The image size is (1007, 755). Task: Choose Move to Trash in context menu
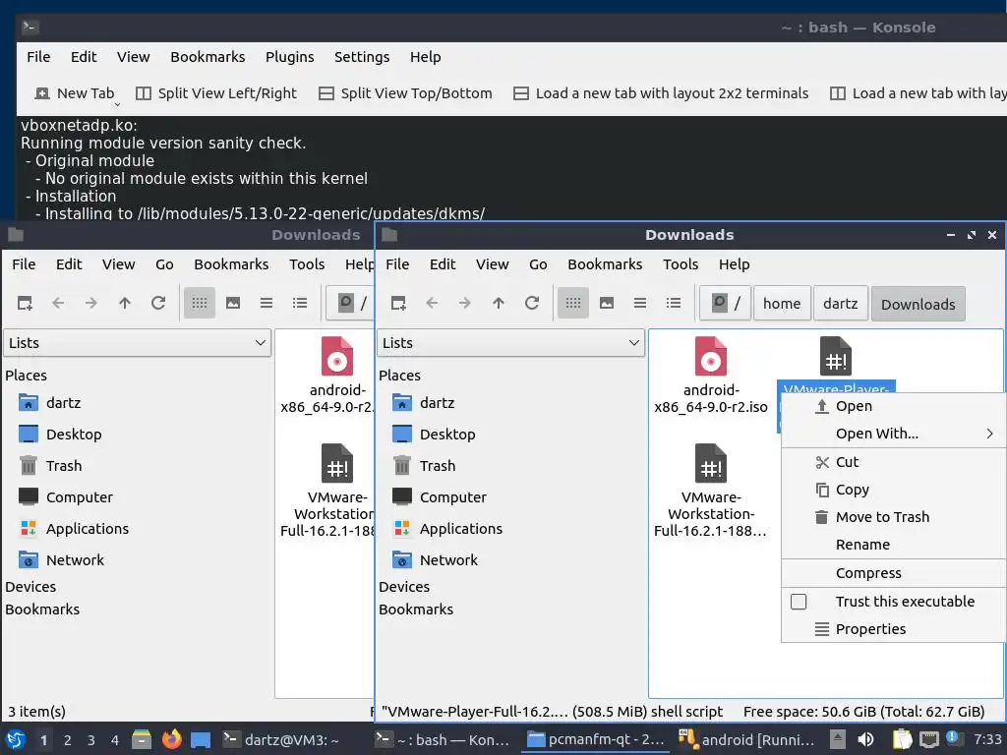pos(893,517)
